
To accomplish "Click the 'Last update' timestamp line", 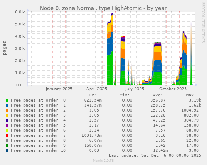I will tap(155, 155).
